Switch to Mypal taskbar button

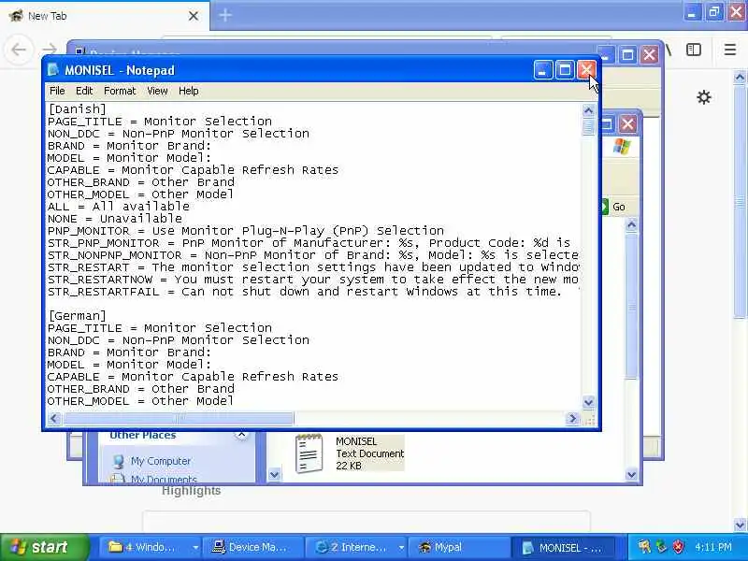(460, 547)
